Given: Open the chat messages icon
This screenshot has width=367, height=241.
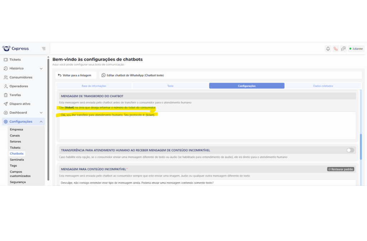Looking at the screenshot, I should (x=343, y=49).
